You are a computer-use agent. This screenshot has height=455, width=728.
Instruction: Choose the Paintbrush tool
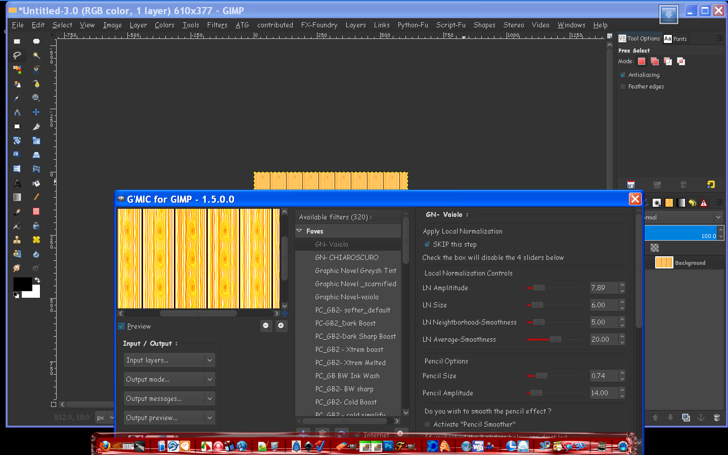17,211
